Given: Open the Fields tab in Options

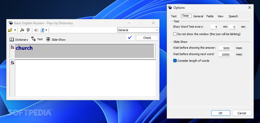Looking at the screenshot, I should tap(210, 16).
